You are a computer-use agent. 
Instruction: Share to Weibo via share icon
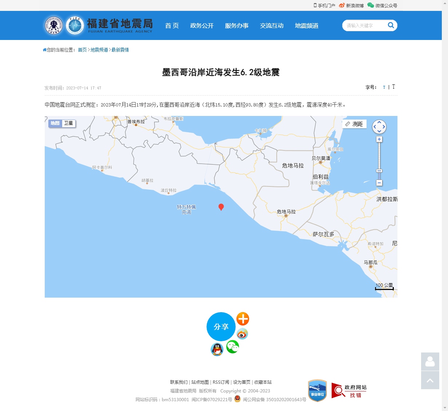(x=243, y=334)
